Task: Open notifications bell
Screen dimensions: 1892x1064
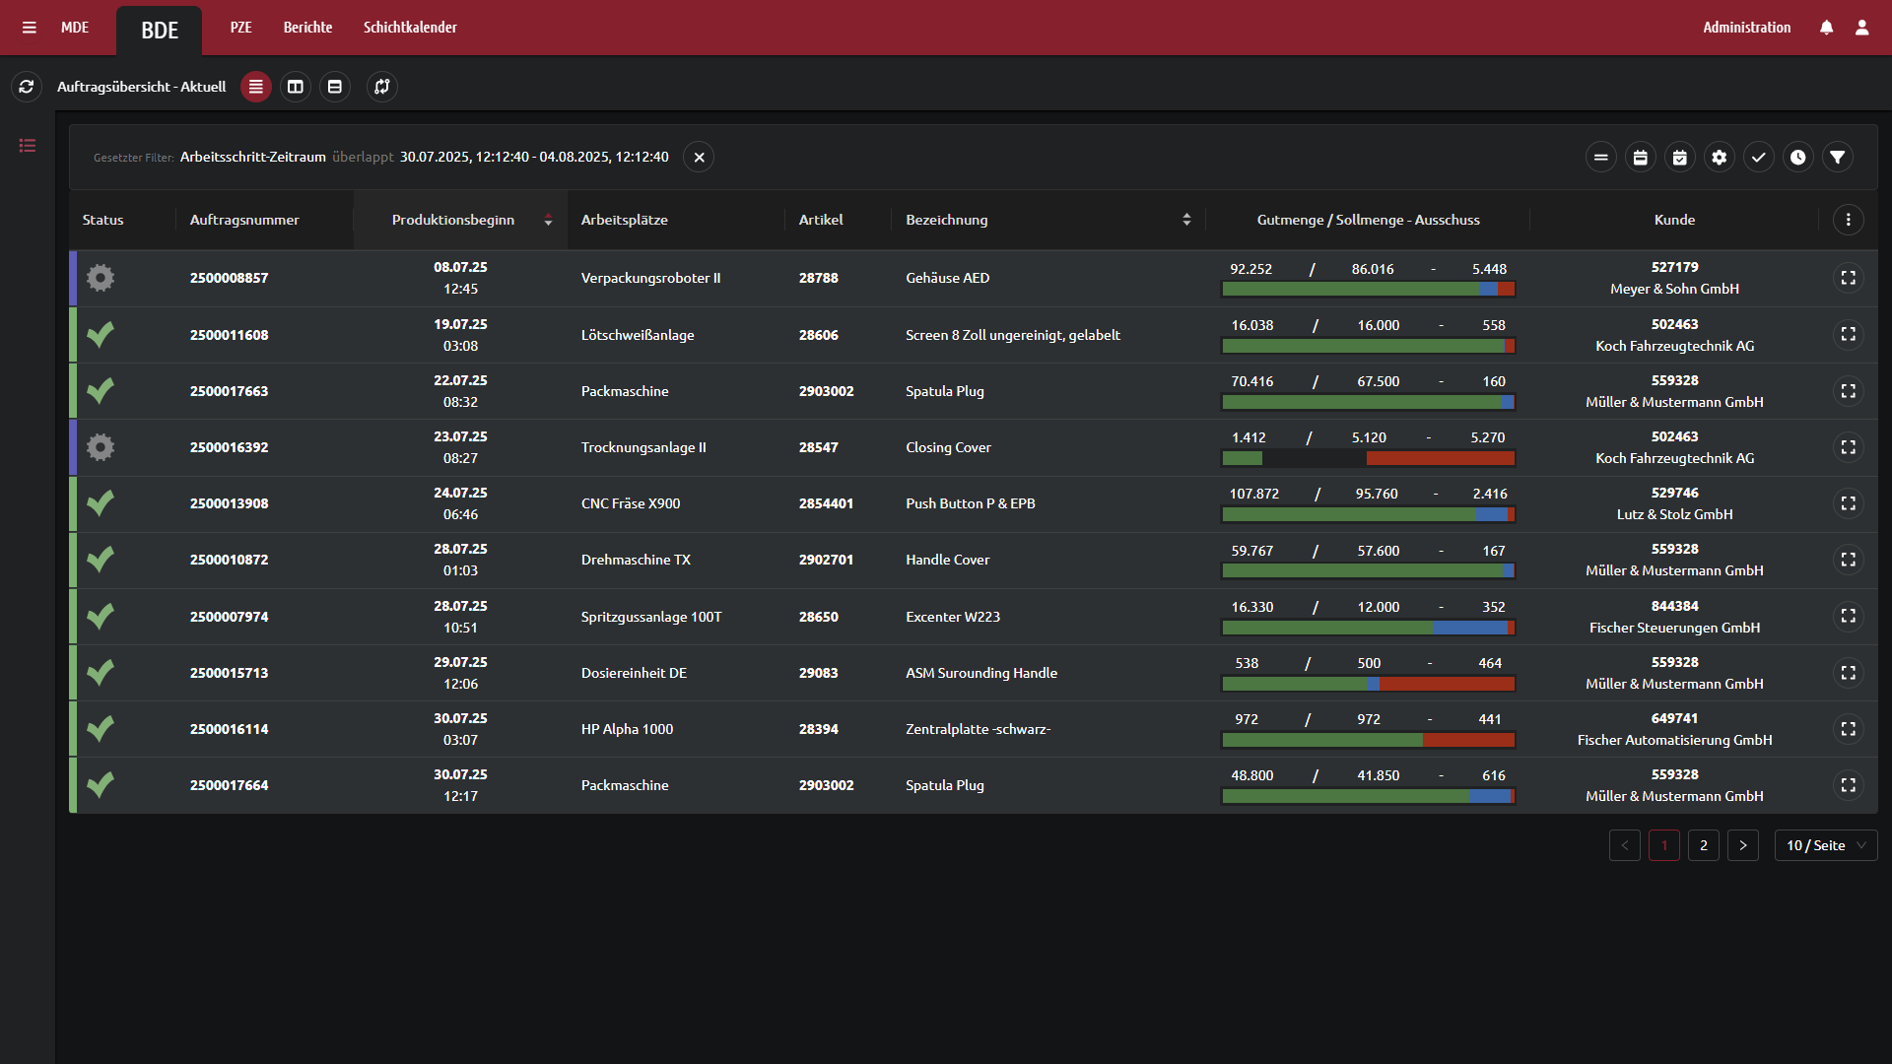Action: pos(1827,28)
